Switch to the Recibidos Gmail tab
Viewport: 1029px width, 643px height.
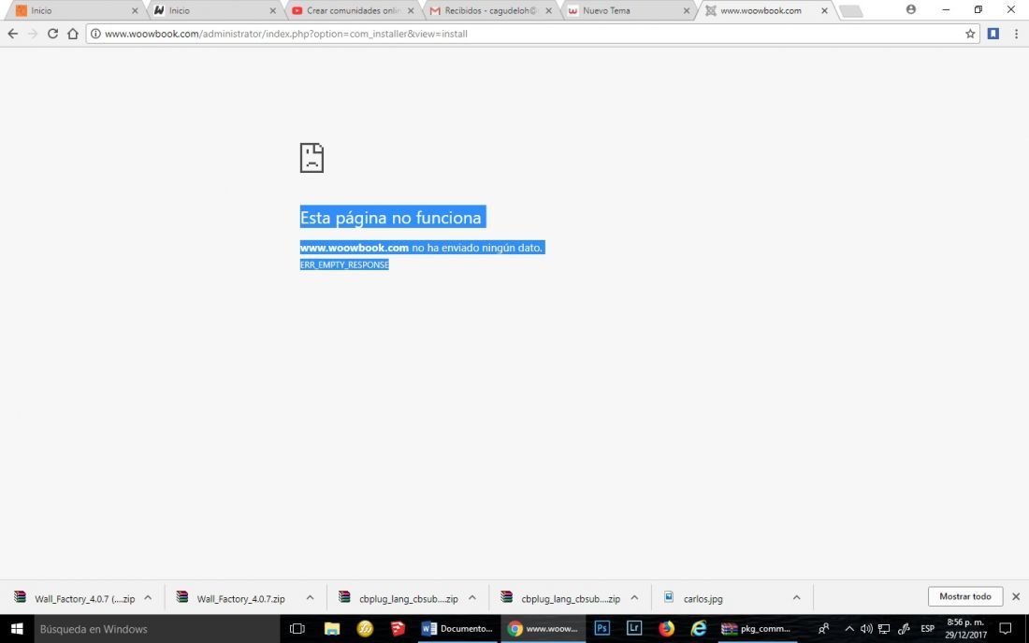(x=489, y=10)
